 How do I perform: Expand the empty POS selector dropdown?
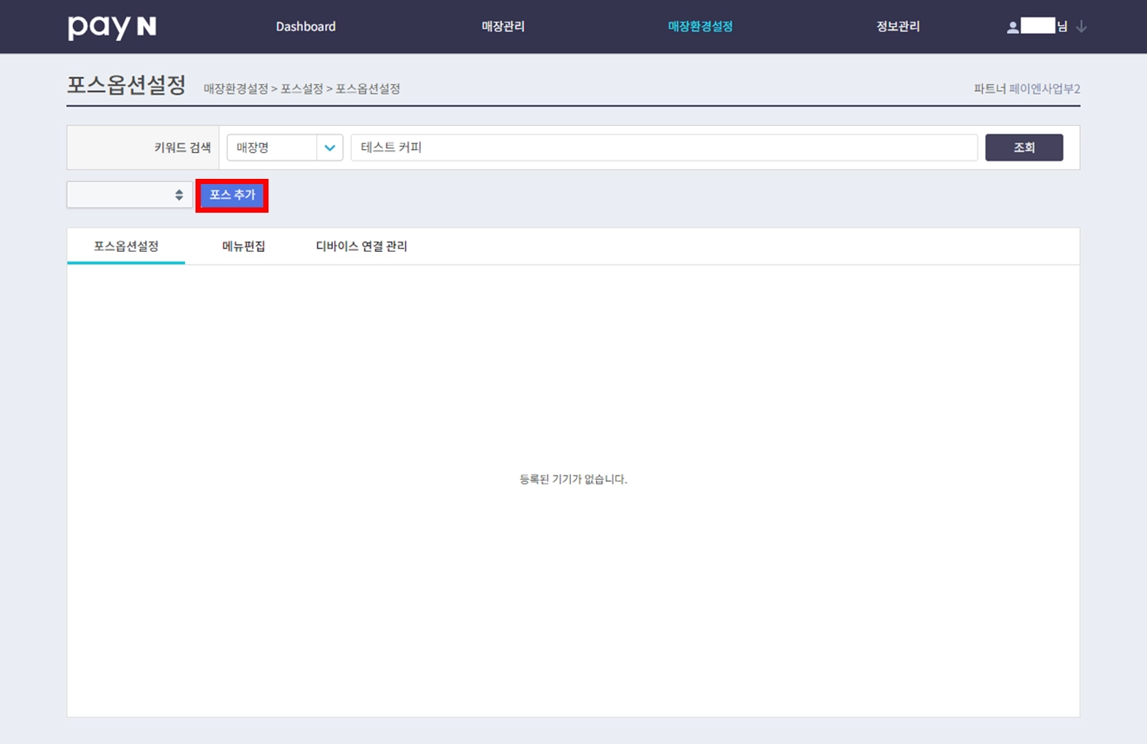129,194
